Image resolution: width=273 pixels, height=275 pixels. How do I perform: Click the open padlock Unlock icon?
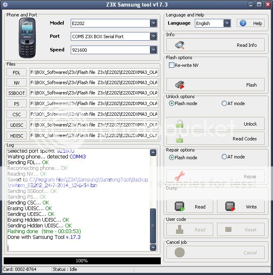point(180,124)
